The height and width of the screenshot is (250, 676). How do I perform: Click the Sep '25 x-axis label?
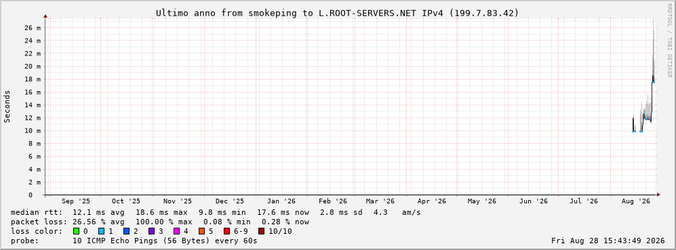pos(76,201)
